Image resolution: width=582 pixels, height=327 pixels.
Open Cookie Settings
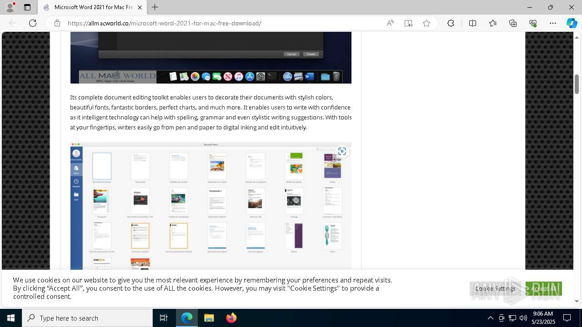coord(495,288)
